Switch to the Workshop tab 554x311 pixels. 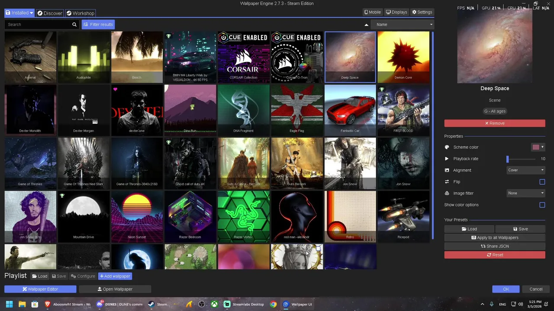pos(80,13)
